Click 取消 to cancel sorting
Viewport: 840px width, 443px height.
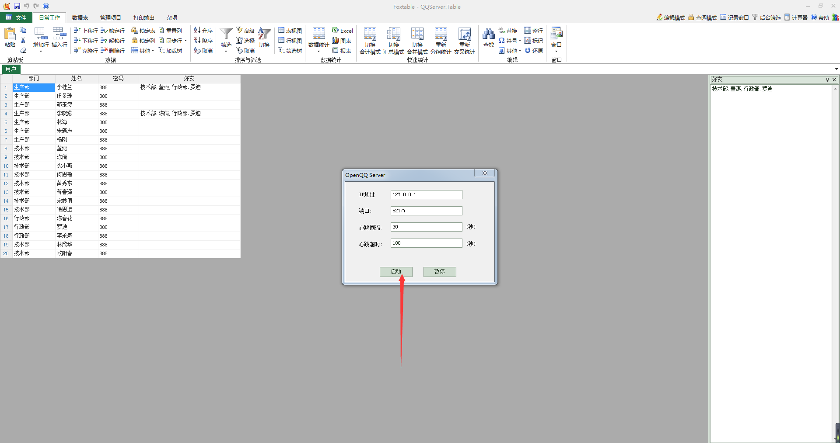(203, 51)
